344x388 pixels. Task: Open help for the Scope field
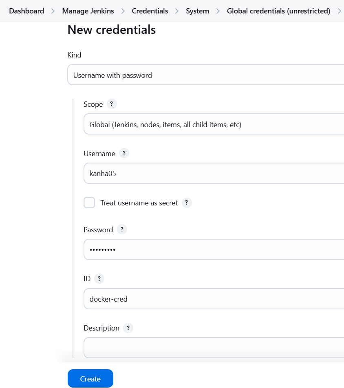(112, 104)
